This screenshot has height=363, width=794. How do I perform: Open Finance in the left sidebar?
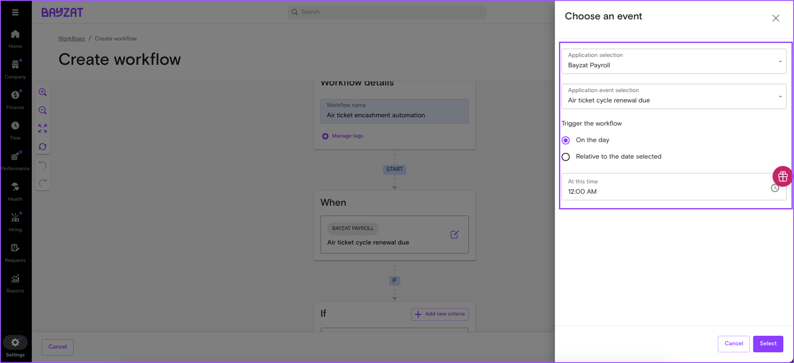point(15,99)
